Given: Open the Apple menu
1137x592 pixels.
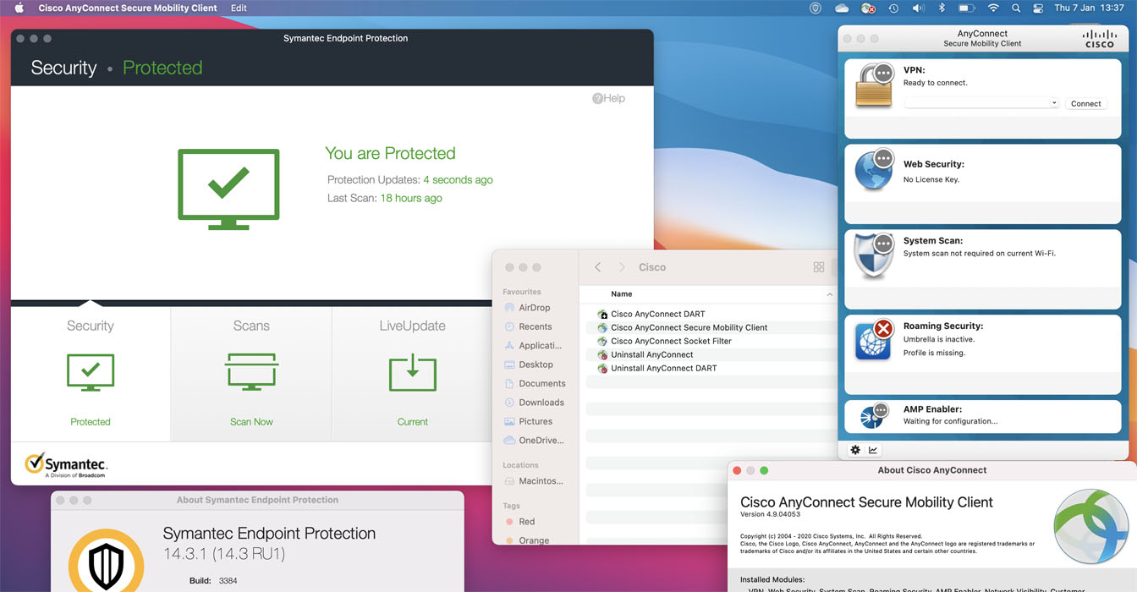Looking at the screenshot, I should [x=19, y=8].
